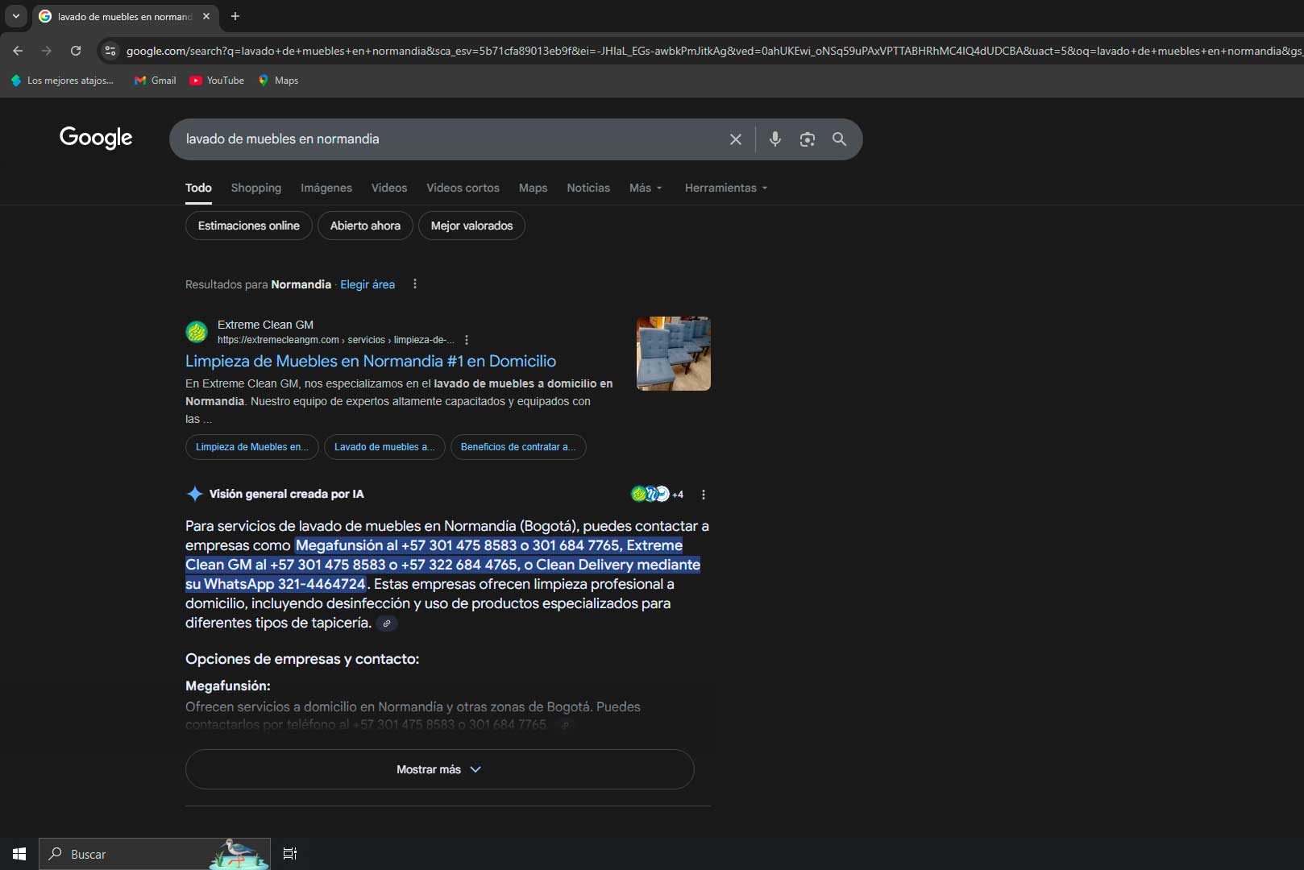Open a new browser tab
The image size is (1304, 870).
tap(235, 16)
